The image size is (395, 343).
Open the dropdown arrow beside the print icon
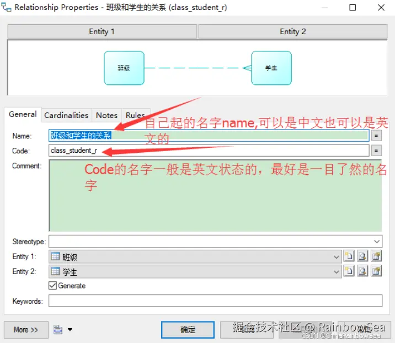[70, 330]
